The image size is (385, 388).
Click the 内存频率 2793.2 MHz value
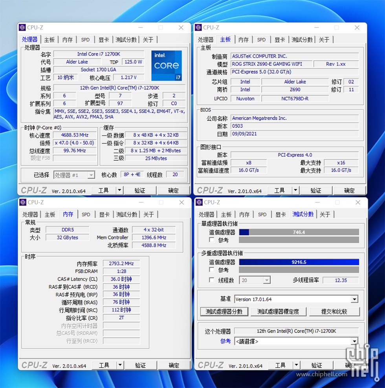pos(121,263)
